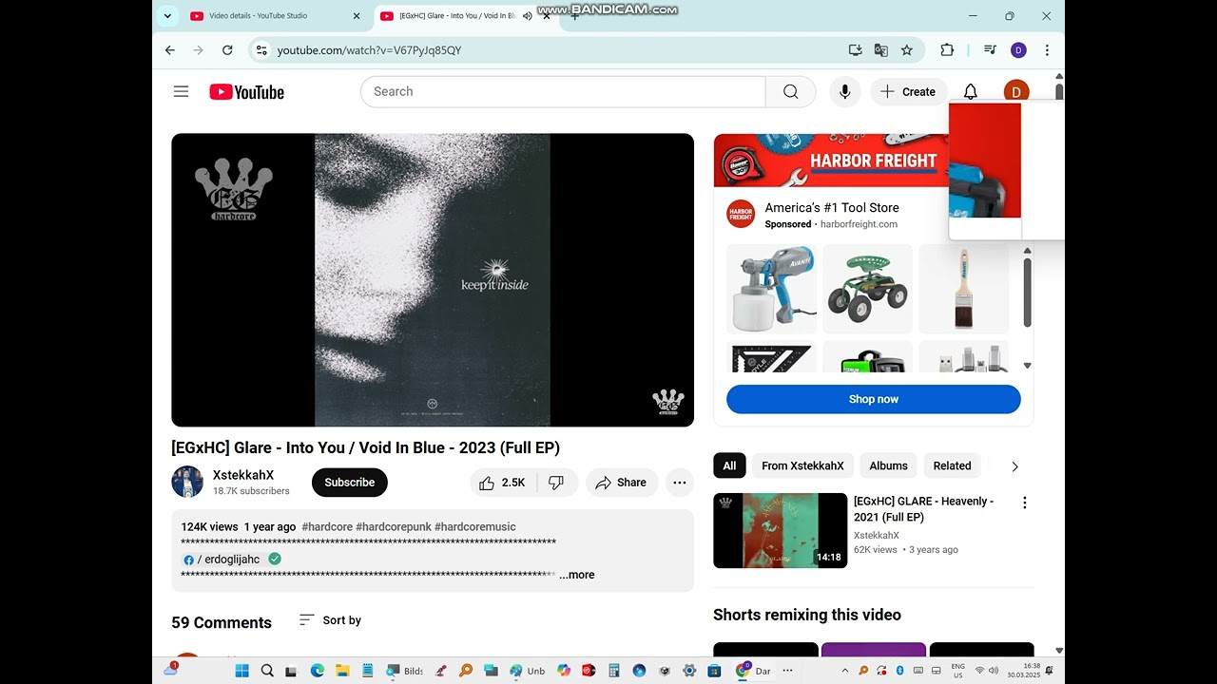Open the Harbor Freight banner image
The width and height of the screenshot is (1217, 684).
pyautogui.click(x=831, y=160)
